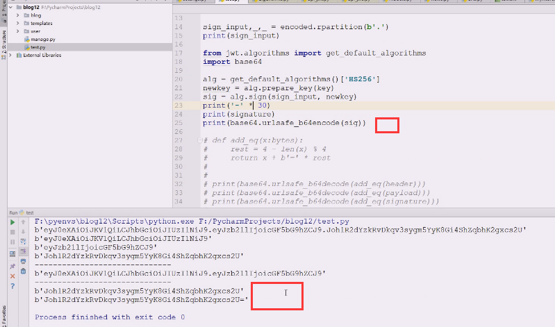Click the Down the Stack Trace arrow
Viewport: 555px width, 327px height.
pyautogui.click(x=24, y=232)
